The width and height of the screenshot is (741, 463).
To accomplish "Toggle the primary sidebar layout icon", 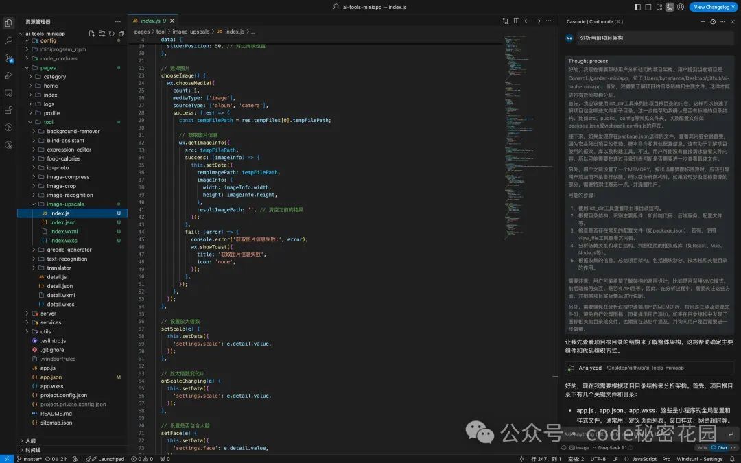I will pos(638,7).
